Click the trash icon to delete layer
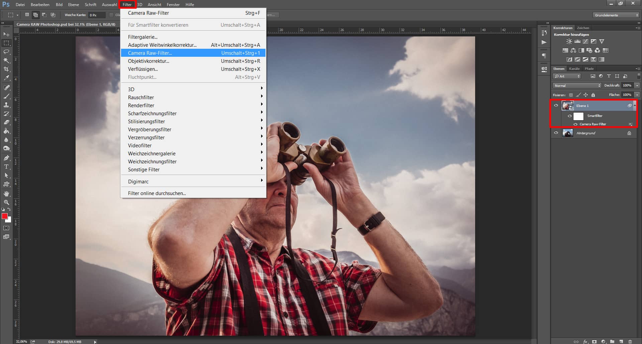This screenshot has height=344, width=642. click(x=630, y=341)
